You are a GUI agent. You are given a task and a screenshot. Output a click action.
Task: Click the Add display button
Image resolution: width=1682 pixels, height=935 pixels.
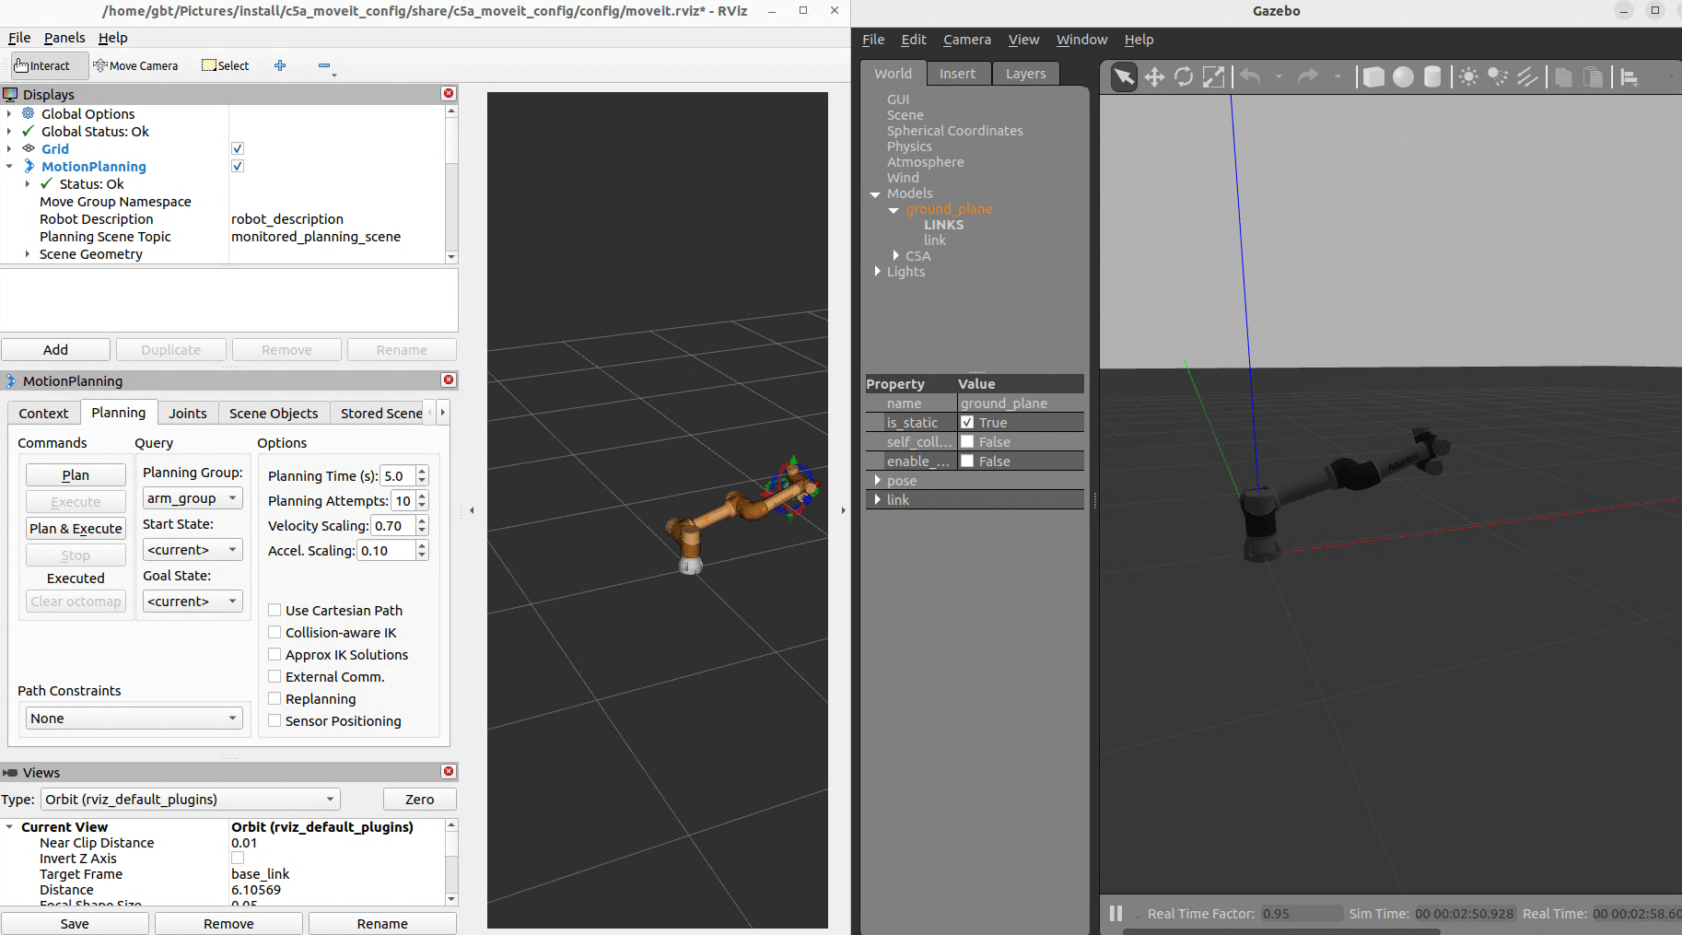pyautogui.click(x=55, y=350)
